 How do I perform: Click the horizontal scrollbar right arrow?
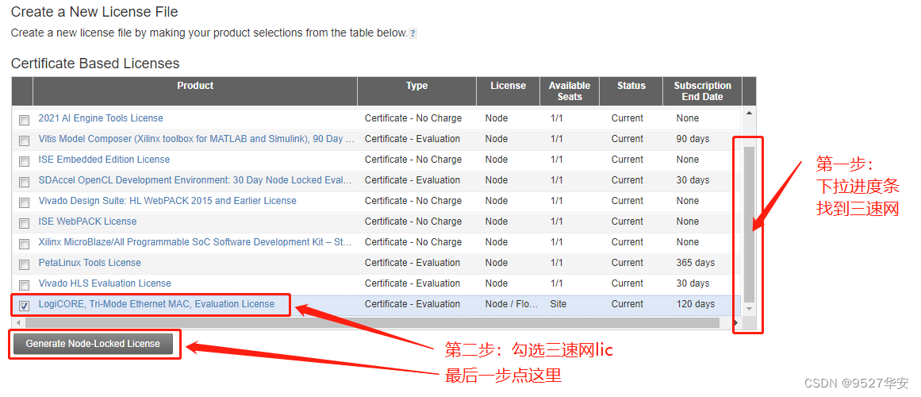tap(735, 323)
